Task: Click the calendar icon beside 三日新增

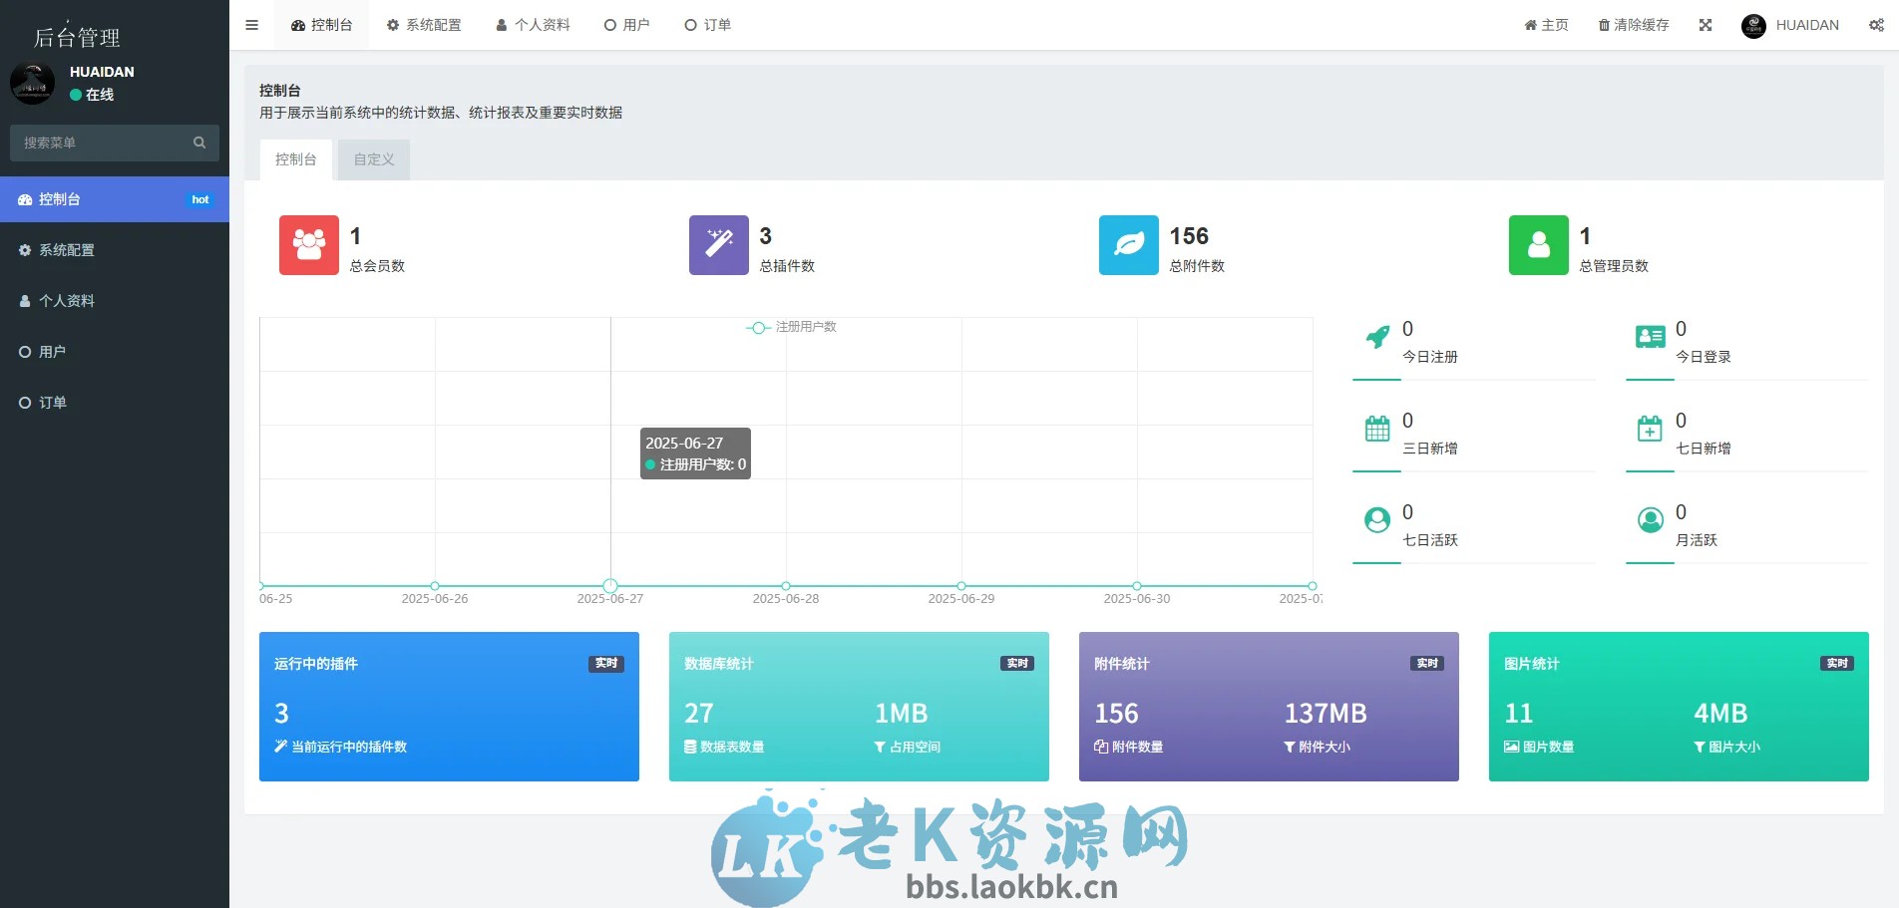Action: coord(1376,431)
